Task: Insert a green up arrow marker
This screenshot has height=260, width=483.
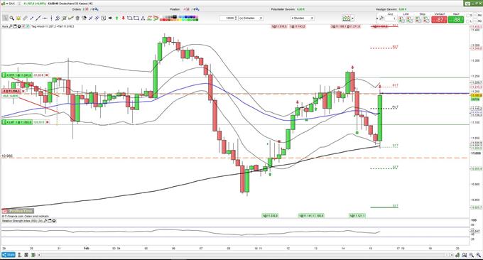Action: 116,18
